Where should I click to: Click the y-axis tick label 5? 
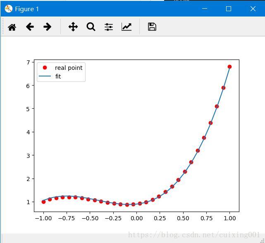pyautogui.click(x=28, y=109)
